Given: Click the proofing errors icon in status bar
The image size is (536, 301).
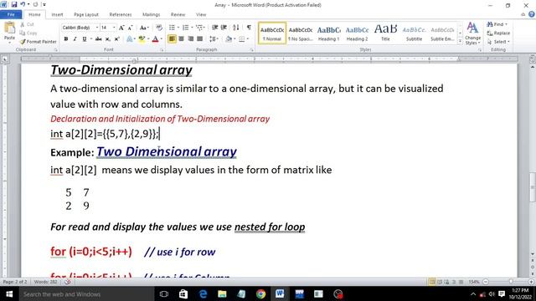Looking at the screenshot, I should tap(68, 282).
